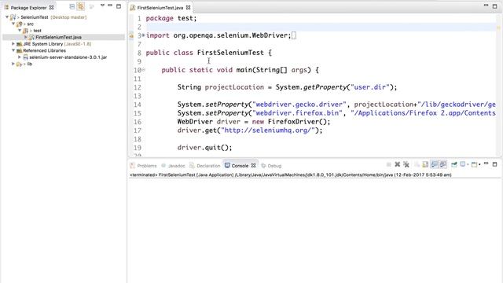Select the lib folder row
The image size is (503, 283).
tap(24, 64)
